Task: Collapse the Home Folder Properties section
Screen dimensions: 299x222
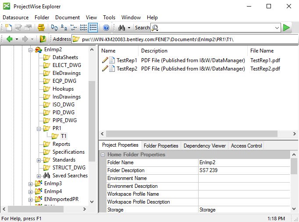Action: (x=103, y=155)
